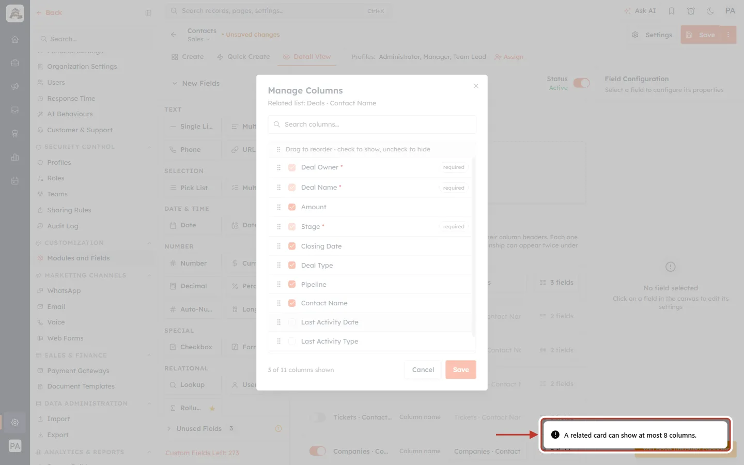
Task: Uncheck the Amount column checkbox
Action: 292,207
